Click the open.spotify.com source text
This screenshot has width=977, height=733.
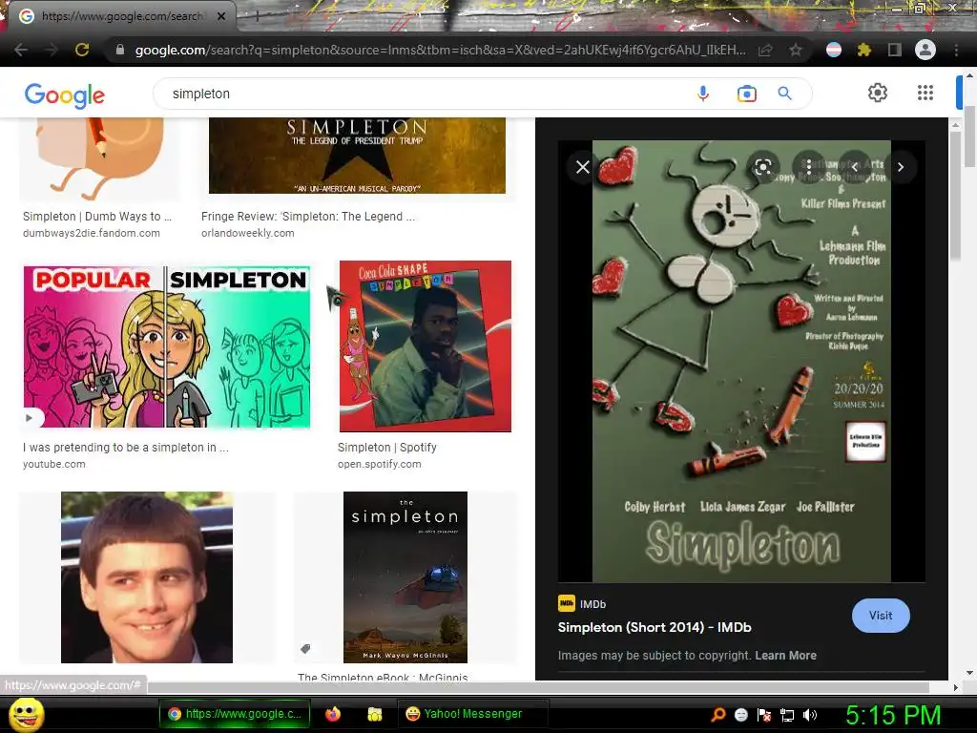pyautogui.click(x=380, y=465)
